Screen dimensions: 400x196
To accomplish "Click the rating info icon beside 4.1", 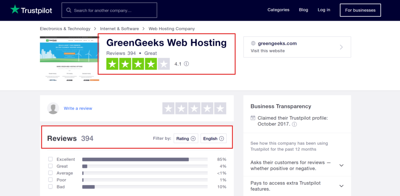I will click(x=186, y=64).
